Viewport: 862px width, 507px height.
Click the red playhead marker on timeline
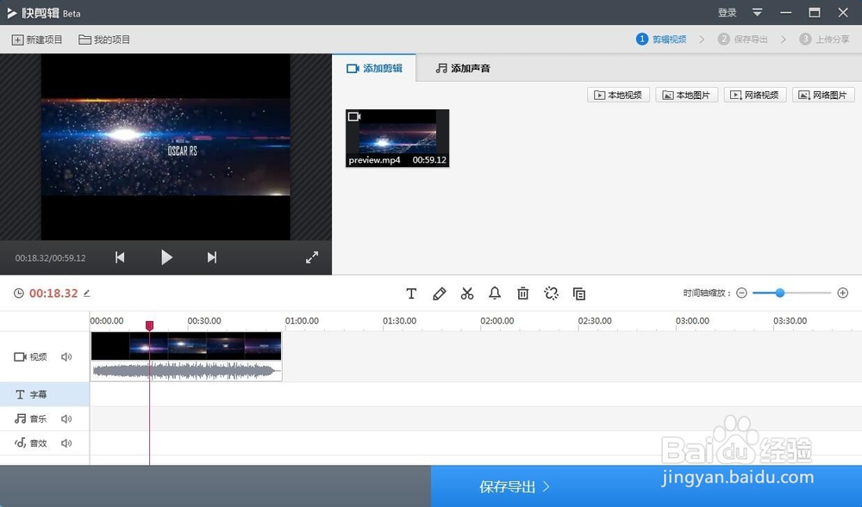point(149,326)
